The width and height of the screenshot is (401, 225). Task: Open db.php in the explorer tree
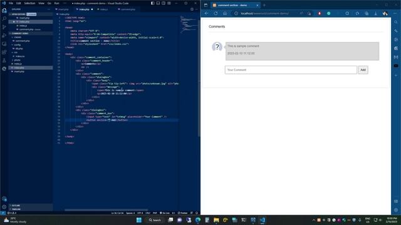coord(19,49)
